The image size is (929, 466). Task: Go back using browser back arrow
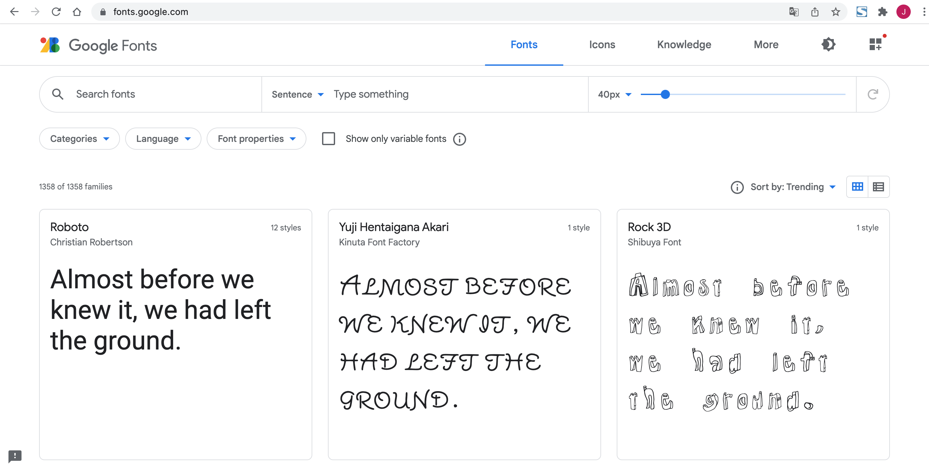coord(14,12)
